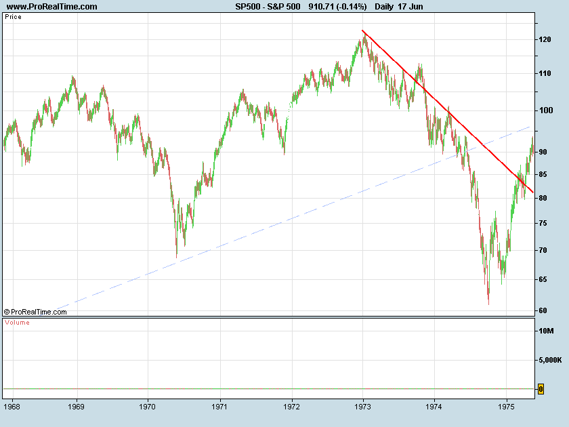Click the 1969 time axis label

(76, 407)
